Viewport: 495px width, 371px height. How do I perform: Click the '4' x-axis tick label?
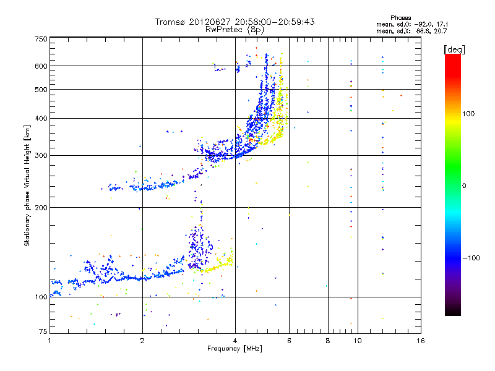[x=235, y=341]
